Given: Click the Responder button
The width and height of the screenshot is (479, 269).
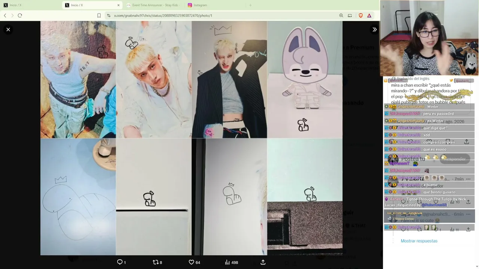Looking at the screenshot, I should (454, 159).
